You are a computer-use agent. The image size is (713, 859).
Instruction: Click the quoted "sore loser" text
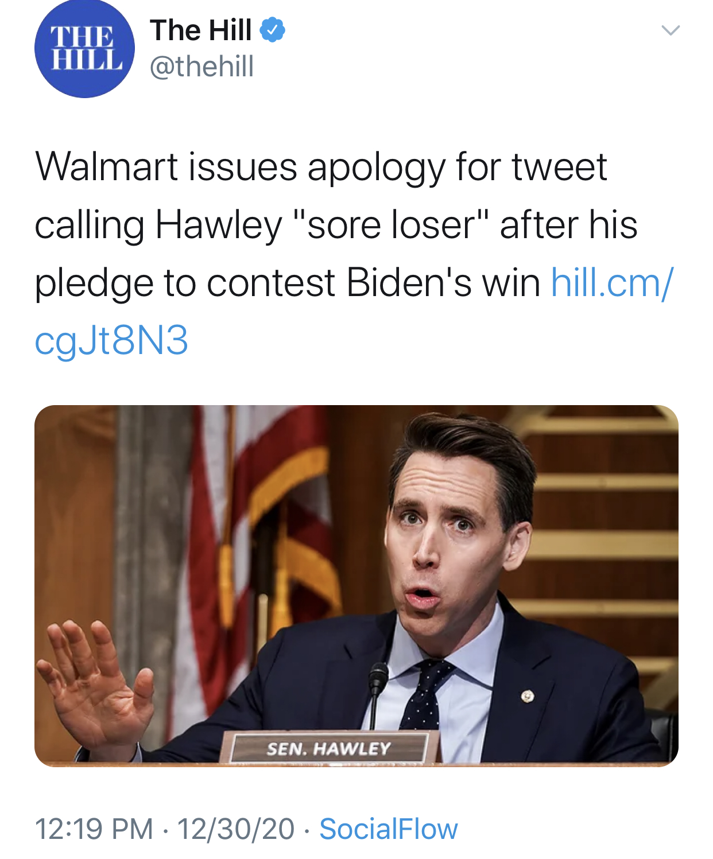coord(392,224)
